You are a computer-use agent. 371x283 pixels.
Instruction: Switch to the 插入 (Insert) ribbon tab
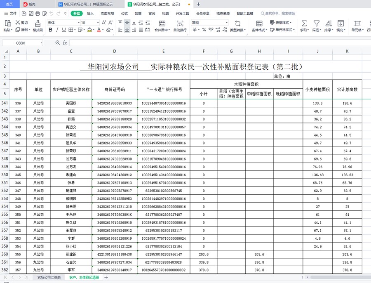click(x=90, y=14)
